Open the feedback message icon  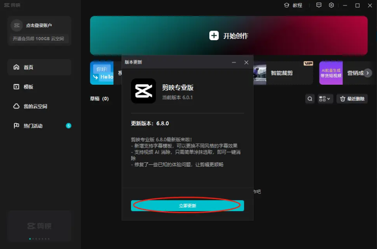pos(319,5)
